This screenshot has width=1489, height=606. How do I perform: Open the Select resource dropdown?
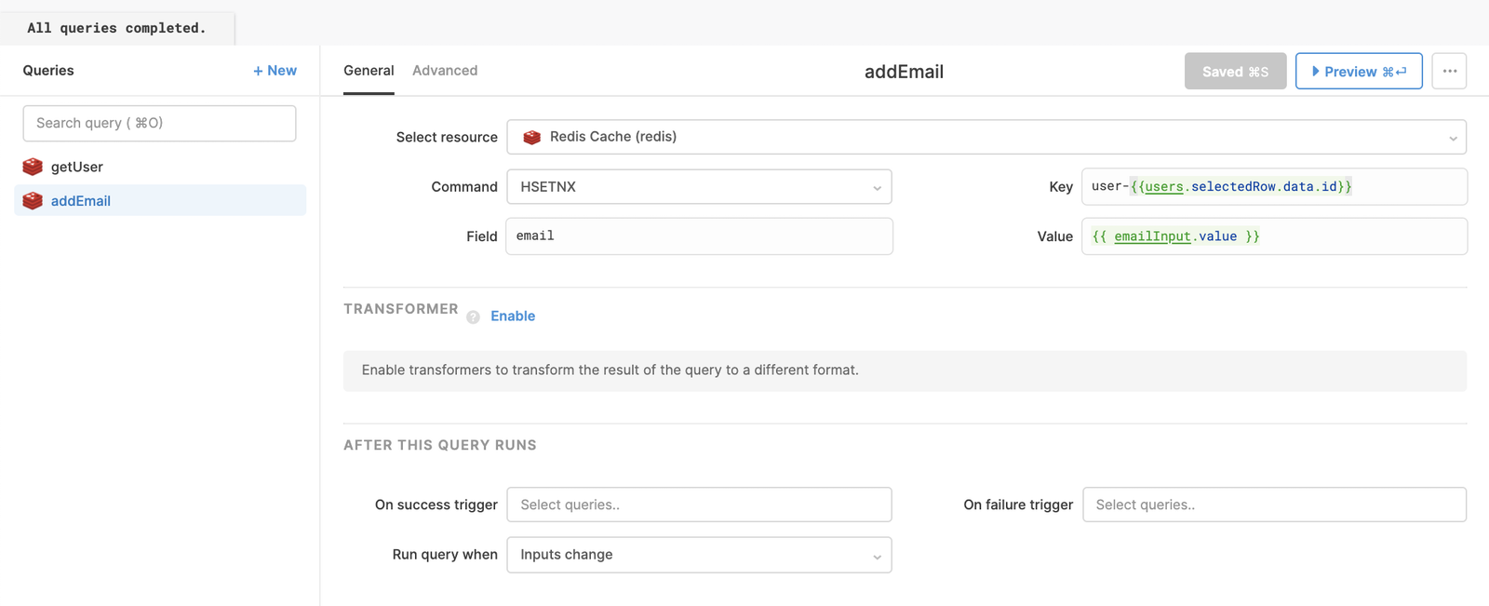pyautogui.click(x=986, y=137)
